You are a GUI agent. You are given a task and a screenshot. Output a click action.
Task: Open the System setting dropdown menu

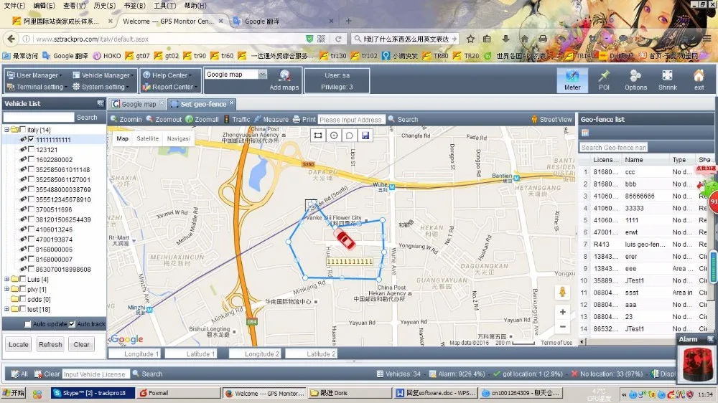click(x=101, y=87)
